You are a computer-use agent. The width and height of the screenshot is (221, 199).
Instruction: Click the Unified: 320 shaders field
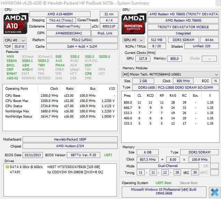point(202,46)
